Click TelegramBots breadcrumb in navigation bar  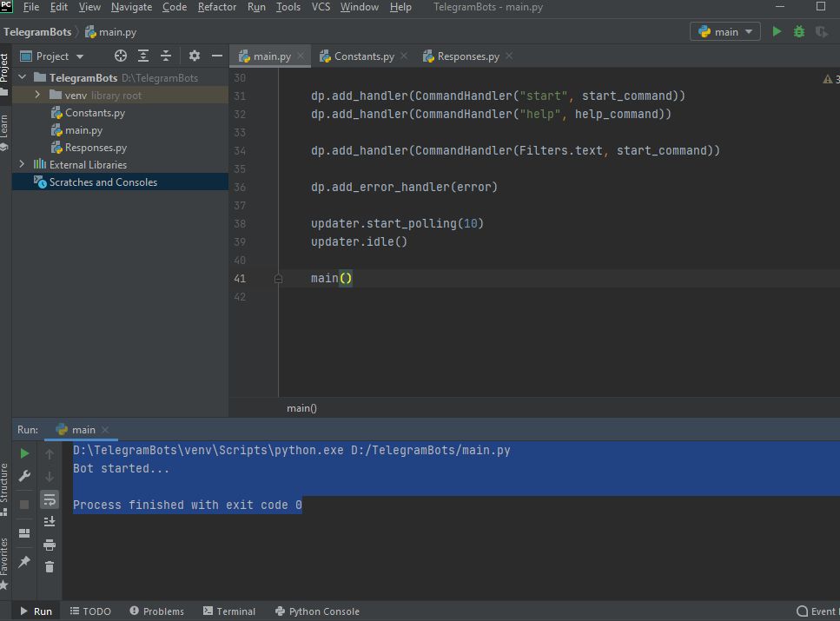[x=37, y=32]
